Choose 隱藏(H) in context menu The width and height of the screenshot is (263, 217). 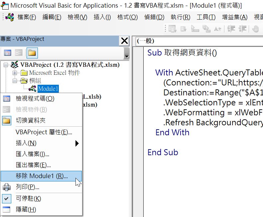click(42, 209)
